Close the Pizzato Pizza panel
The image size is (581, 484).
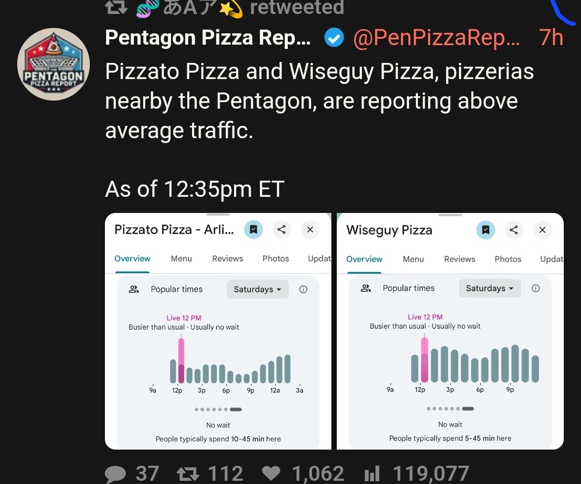coord(310,230)
